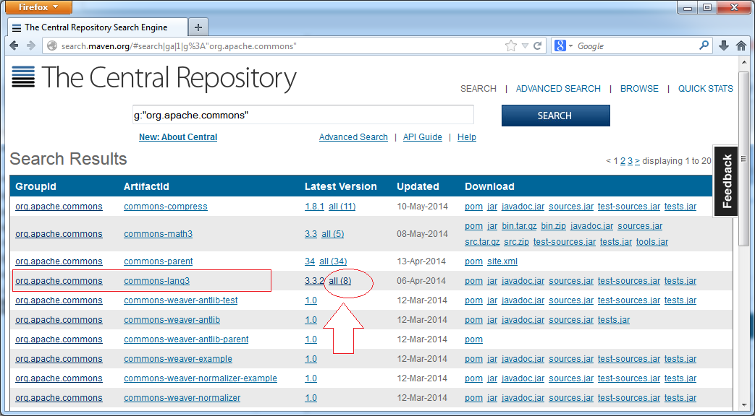Viewport: 755px width, 416px height.
Task: Open the Google search engine selector
Action: click(563, 45)
